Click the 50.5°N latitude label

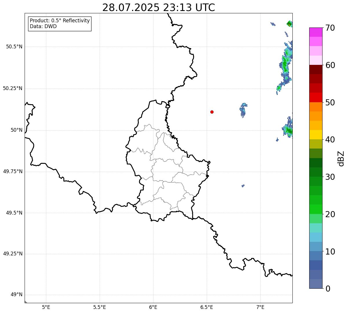click(x=14, y=47)
